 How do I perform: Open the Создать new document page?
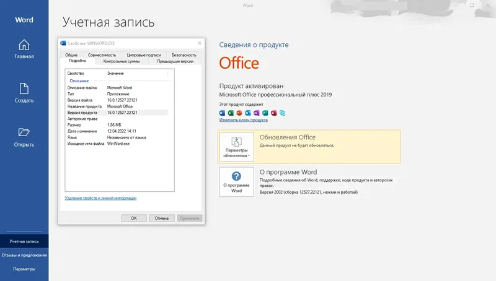tap(24, 93)
